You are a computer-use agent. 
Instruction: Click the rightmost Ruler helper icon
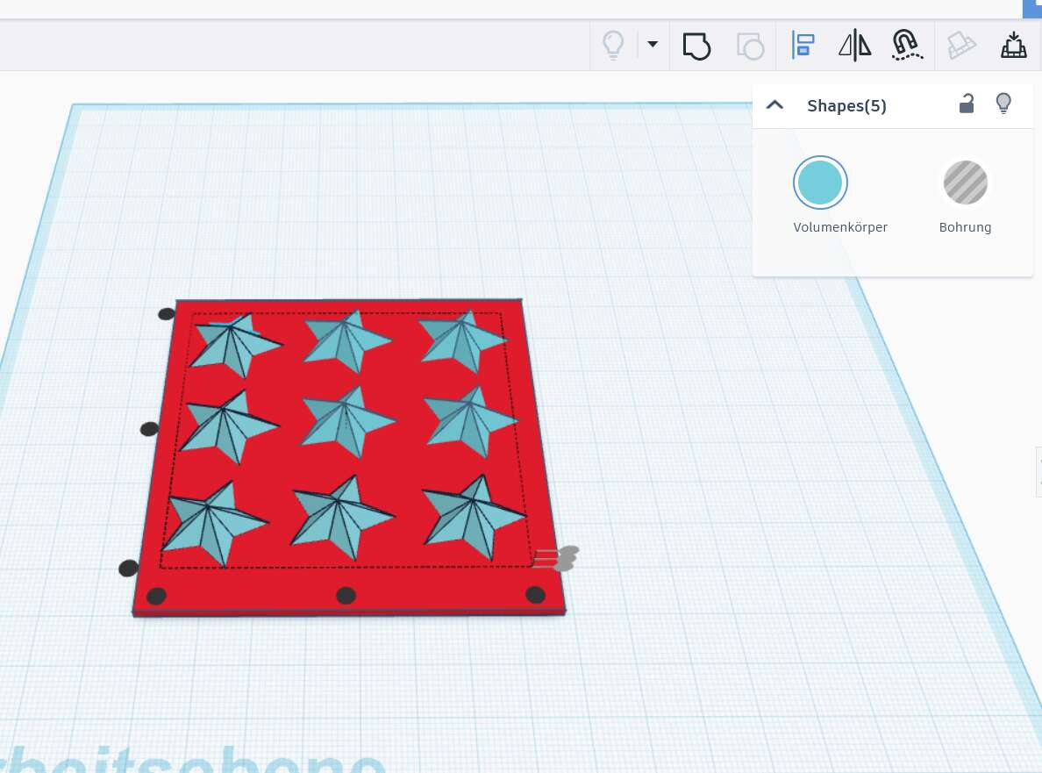(x=1013, y=45)
